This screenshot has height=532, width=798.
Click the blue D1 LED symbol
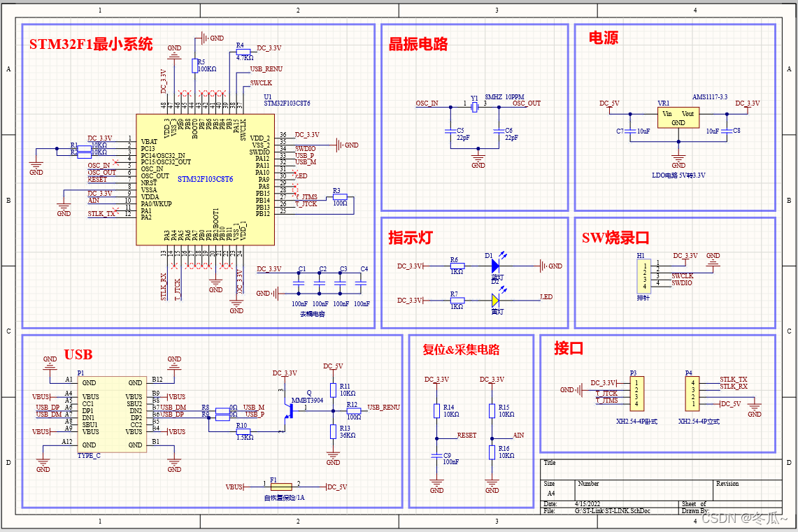[496, 266]
